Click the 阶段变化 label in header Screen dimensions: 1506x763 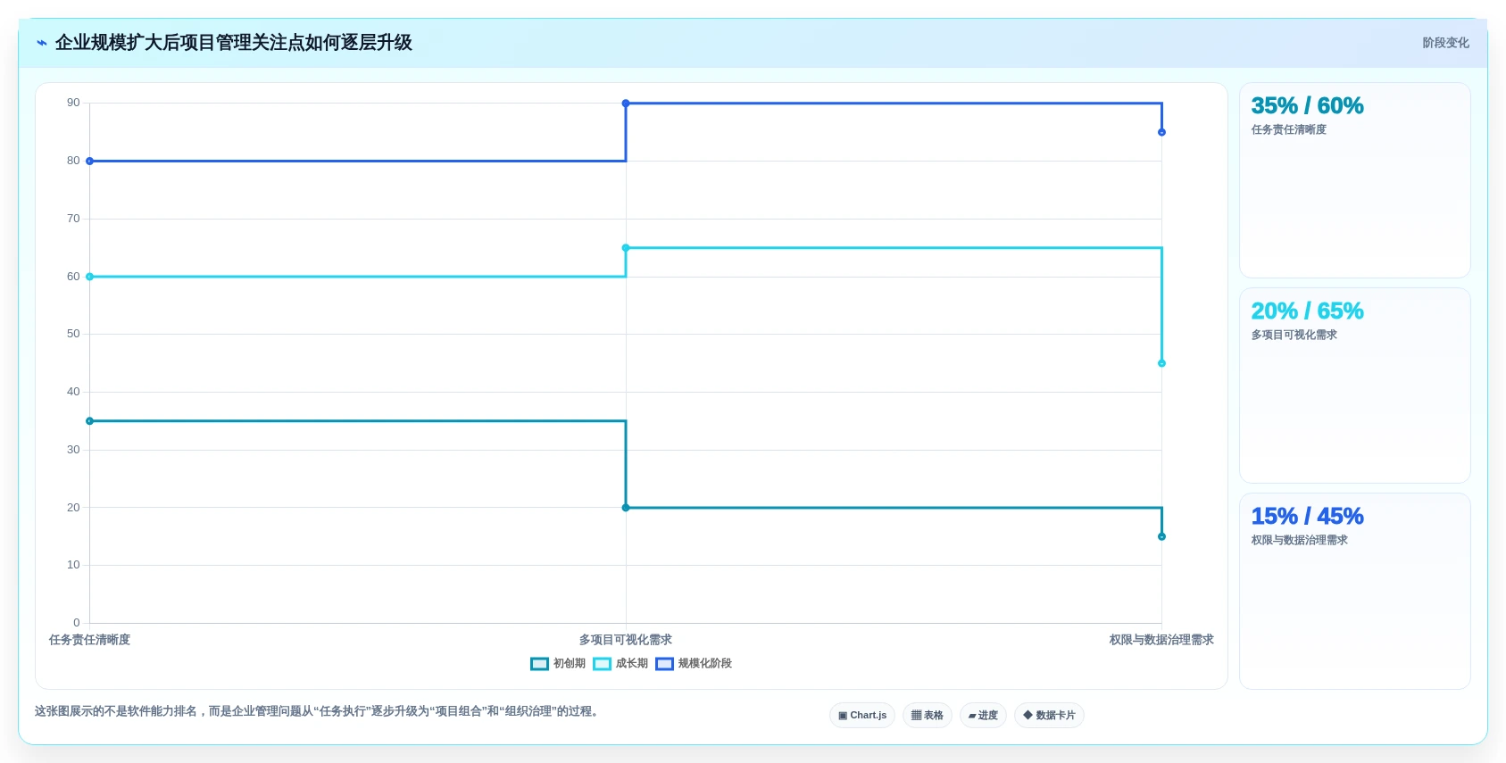1445,43
